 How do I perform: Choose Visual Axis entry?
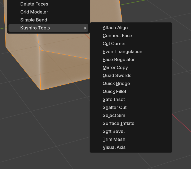click(x=131, y=148)
